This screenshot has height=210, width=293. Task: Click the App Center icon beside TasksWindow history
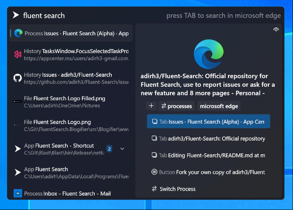18,54
